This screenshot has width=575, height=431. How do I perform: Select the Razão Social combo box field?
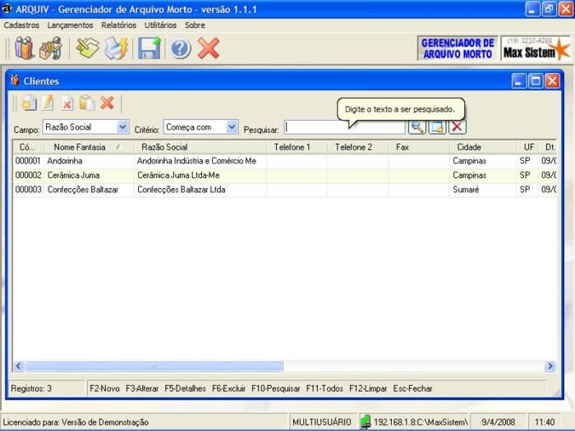85,127
